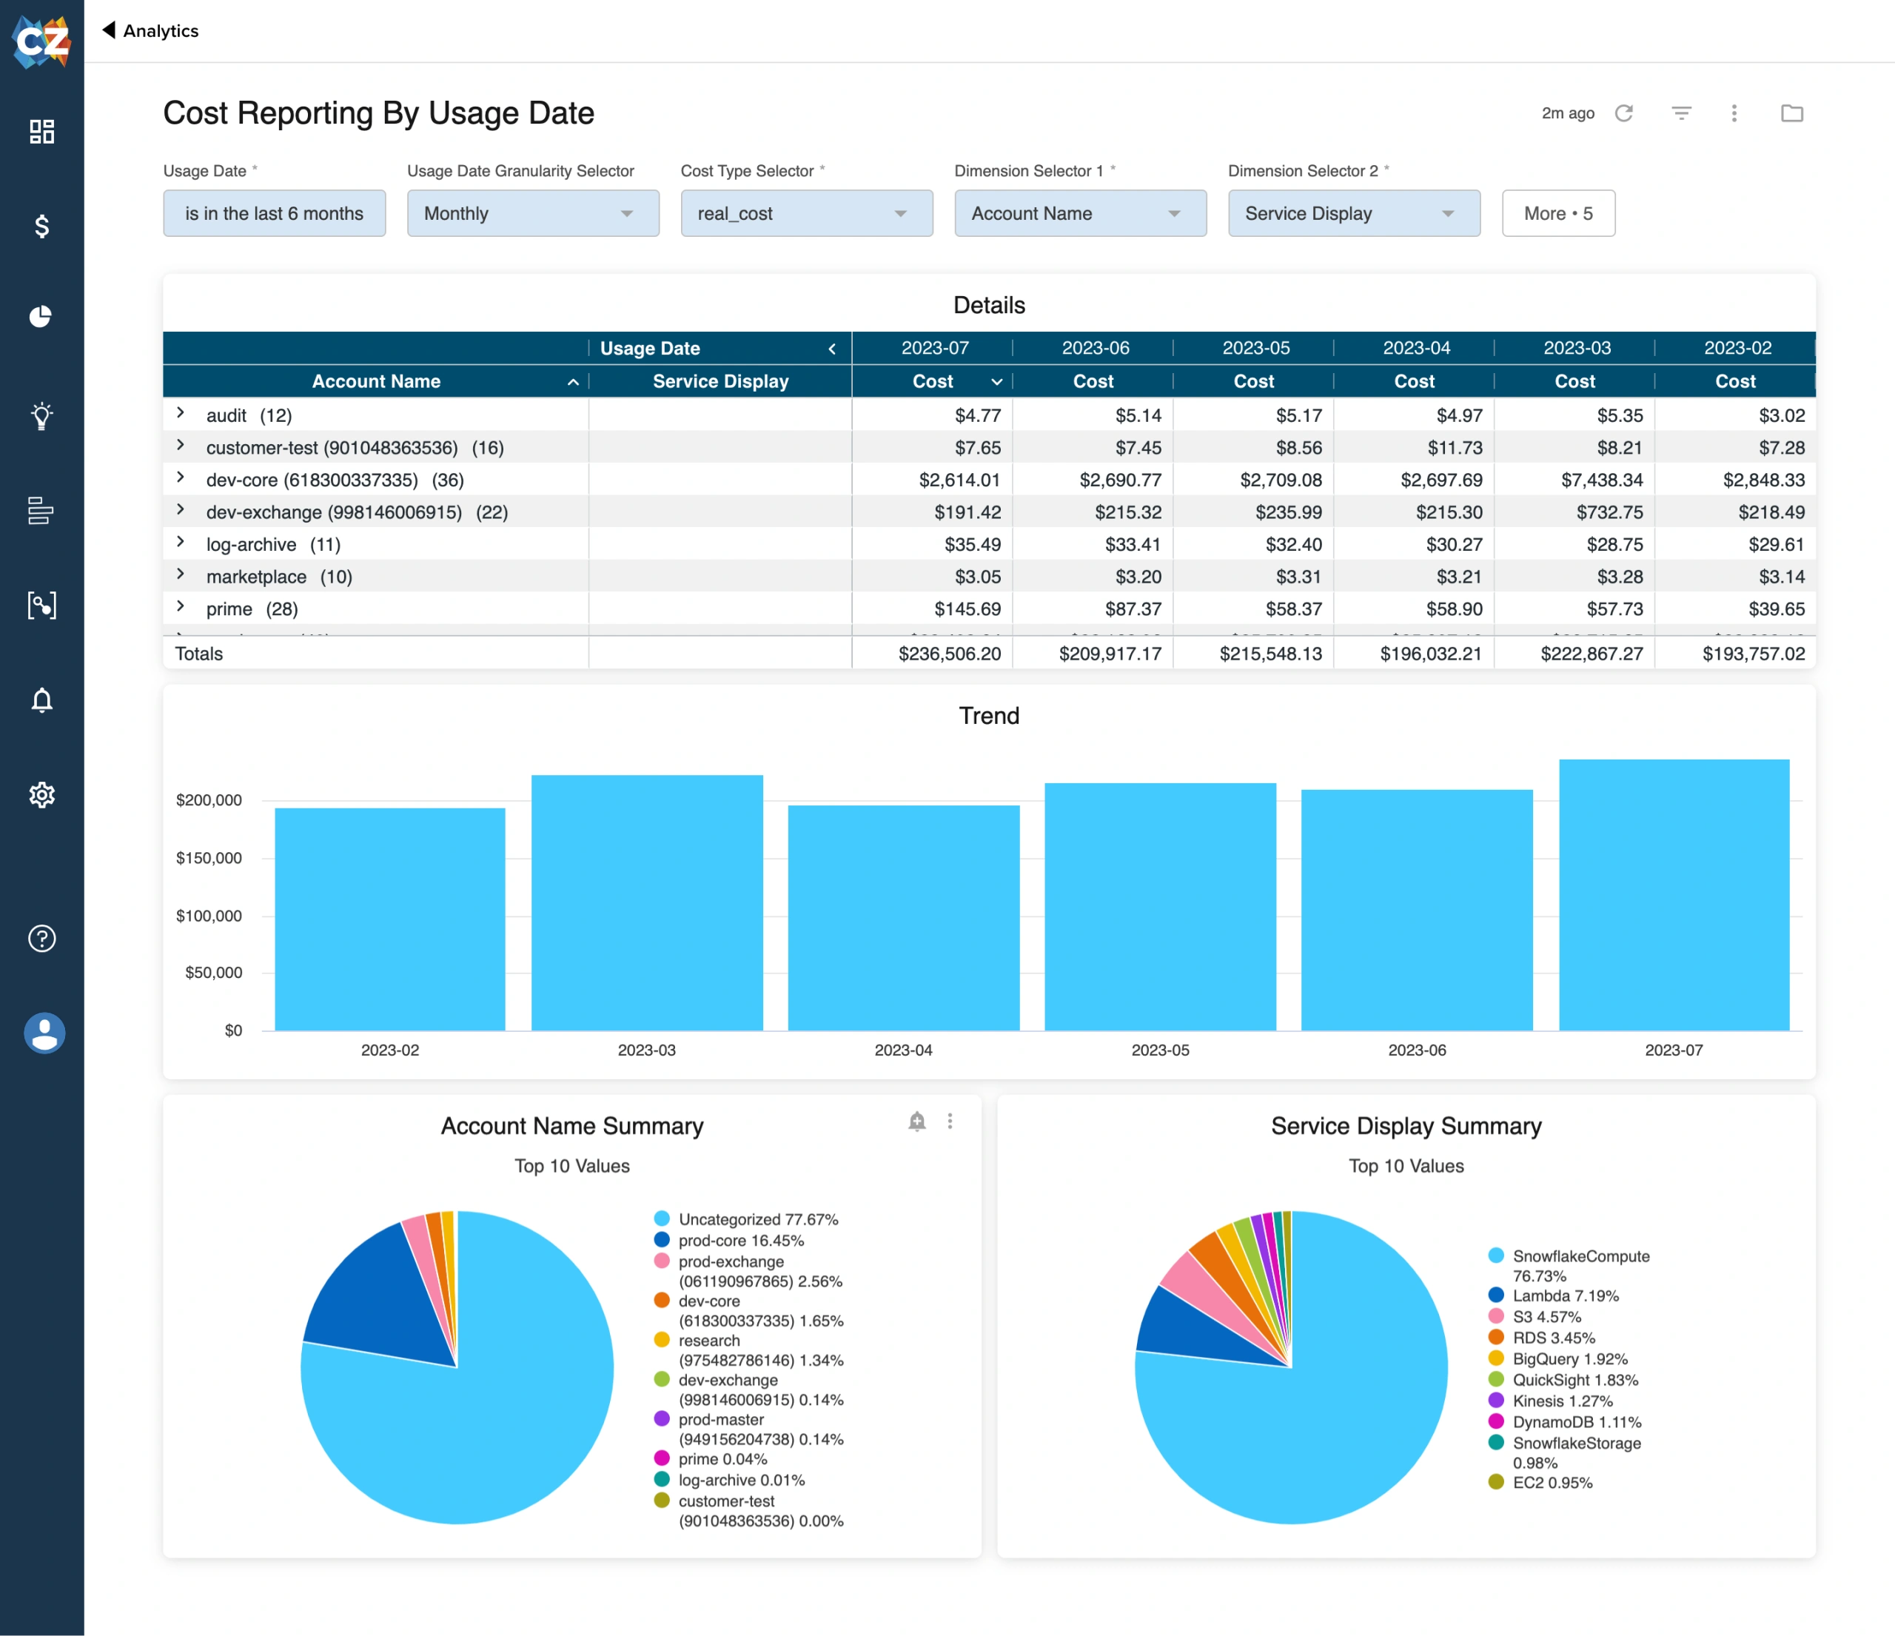Open the bell notifications sidebar icon
This screenshot has width=1895, height=1636.
42,700
